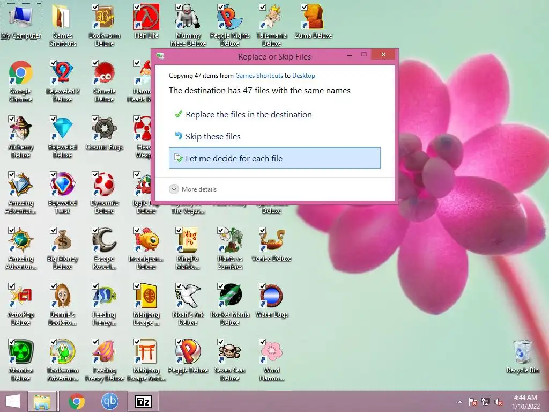Expand More details in the dialog

[193, 189]
